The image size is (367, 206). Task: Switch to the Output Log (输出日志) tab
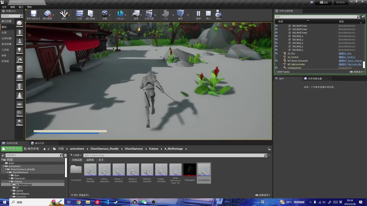38,143
